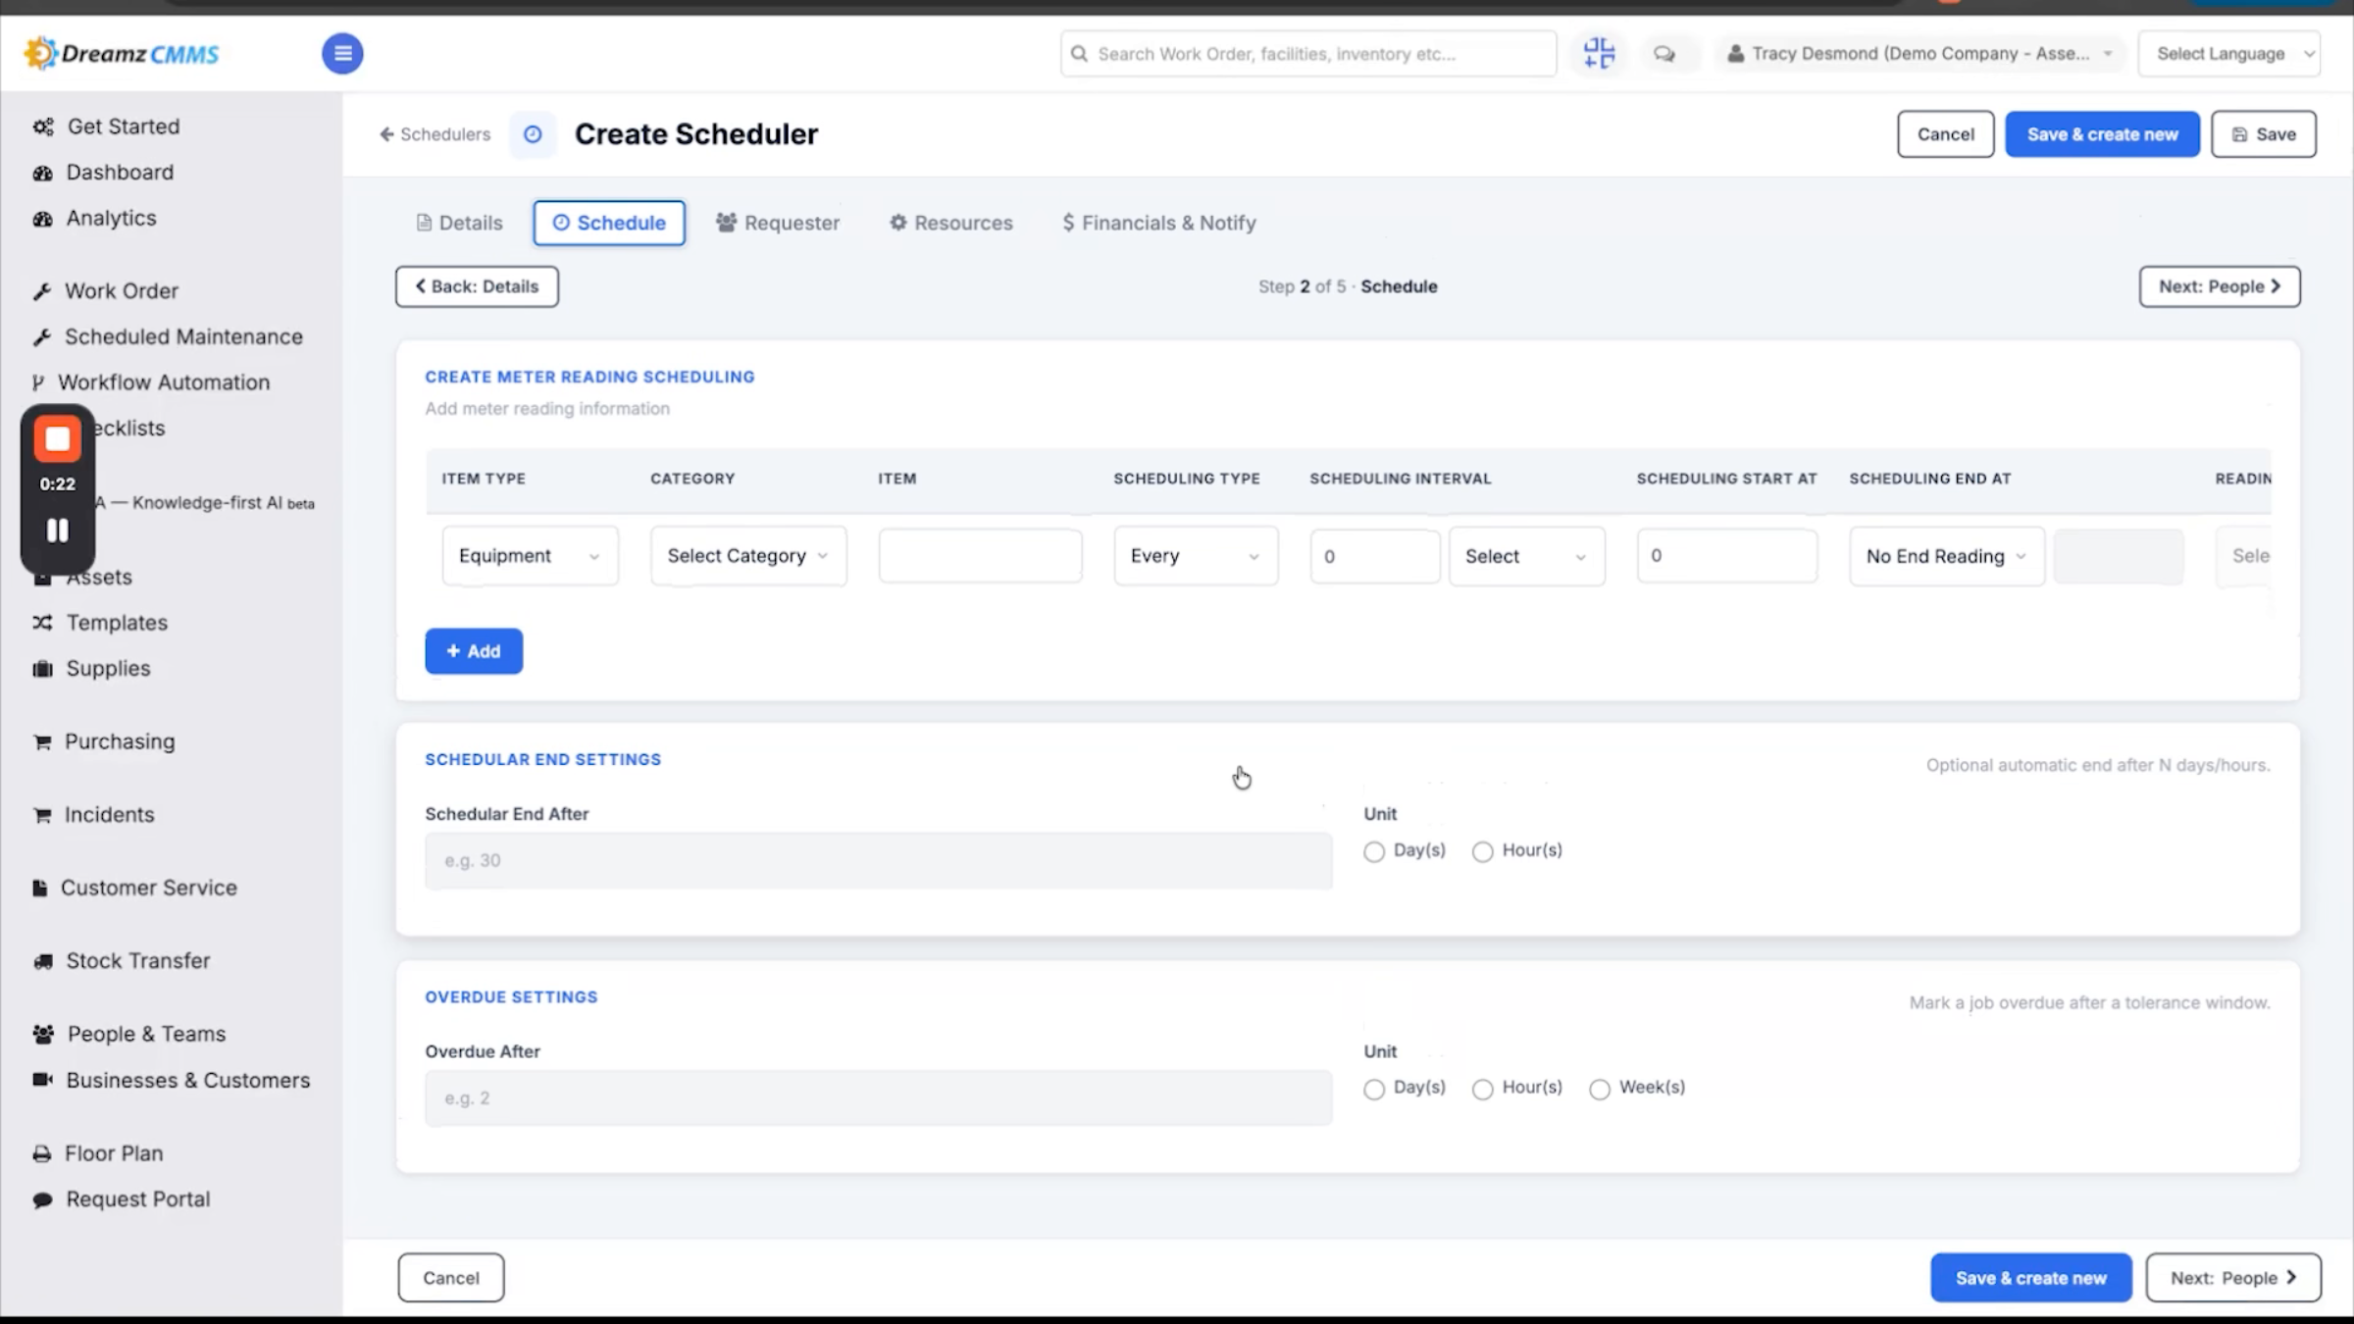Select Hour(s) unit for Overdue After
2354x1324 pixels.
(1483, 1089)
